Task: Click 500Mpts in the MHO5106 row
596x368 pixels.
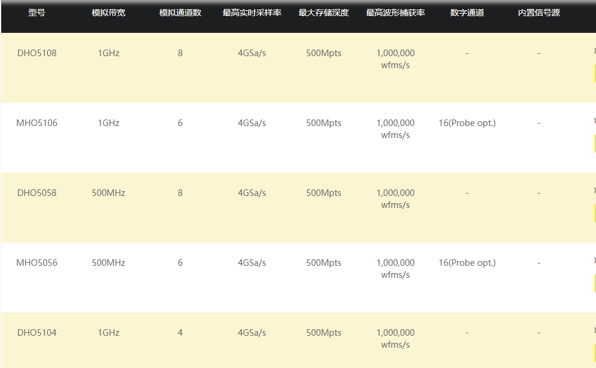Action: tap(324, 123)
